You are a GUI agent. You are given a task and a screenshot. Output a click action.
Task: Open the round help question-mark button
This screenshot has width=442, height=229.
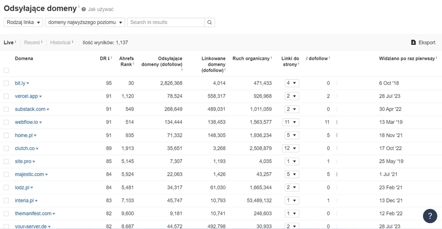(x=430, y=216)
